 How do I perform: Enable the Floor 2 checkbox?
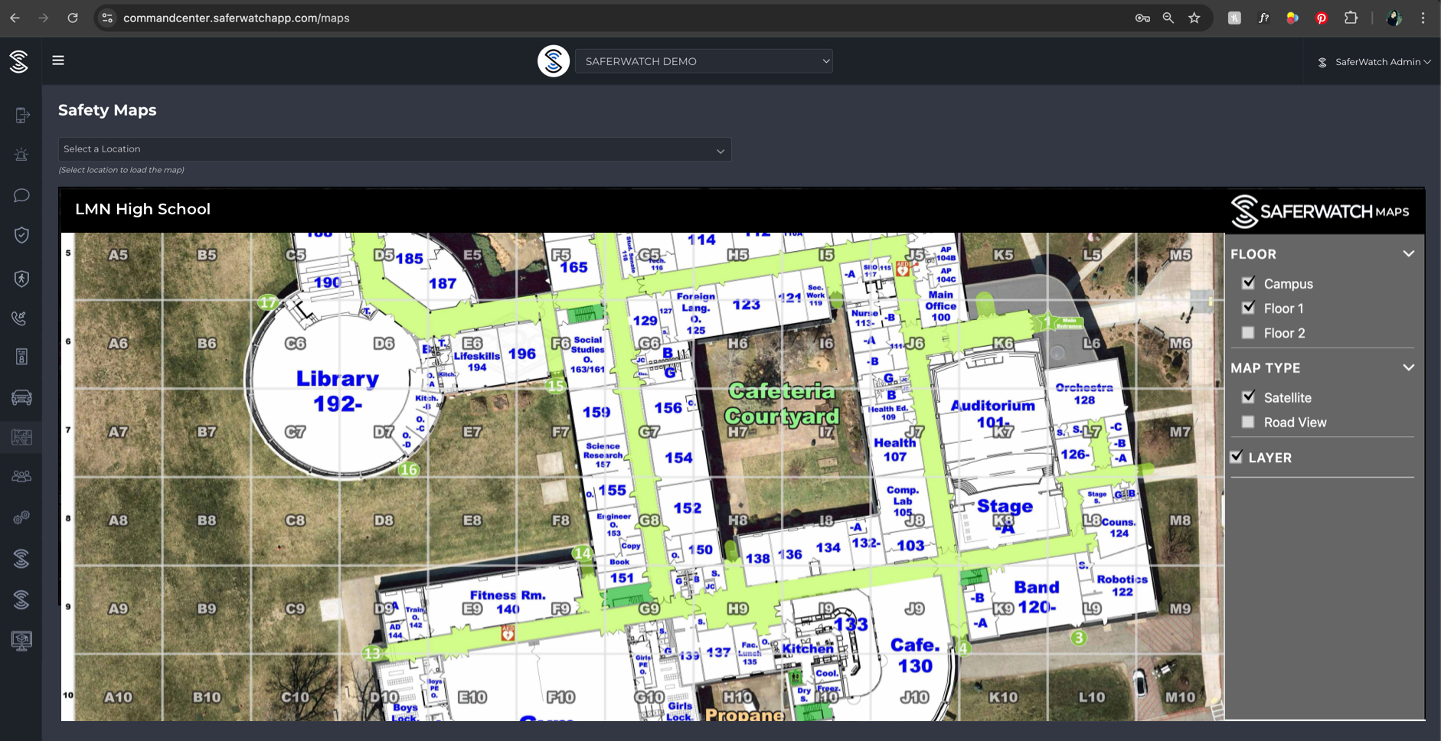pyautogui.click(x=1248, y=333)
